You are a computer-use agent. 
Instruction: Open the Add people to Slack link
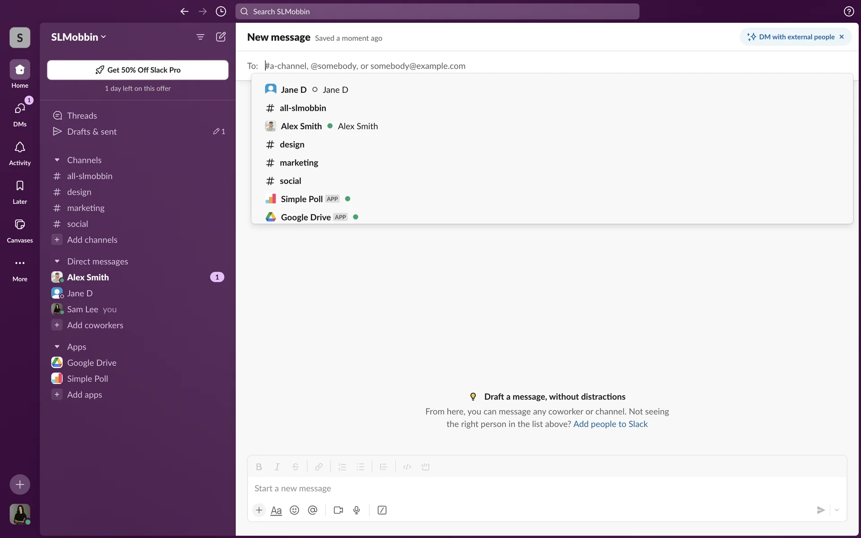610,424
